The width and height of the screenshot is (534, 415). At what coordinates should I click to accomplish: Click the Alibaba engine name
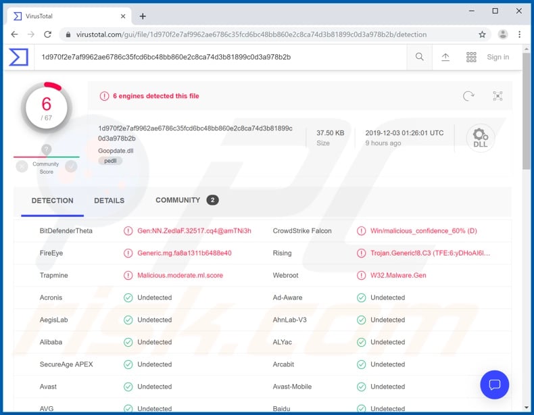coord(51,342)
